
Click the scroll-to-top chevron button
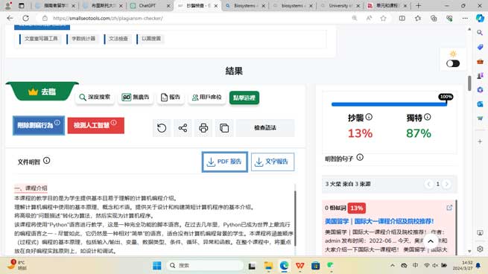click(x=431, y=241)
